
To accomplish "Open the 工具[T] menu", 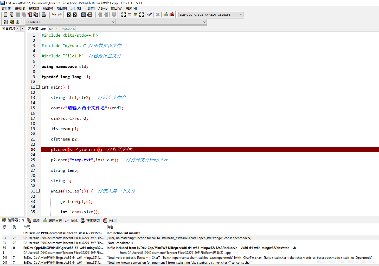I will [89, 9].
